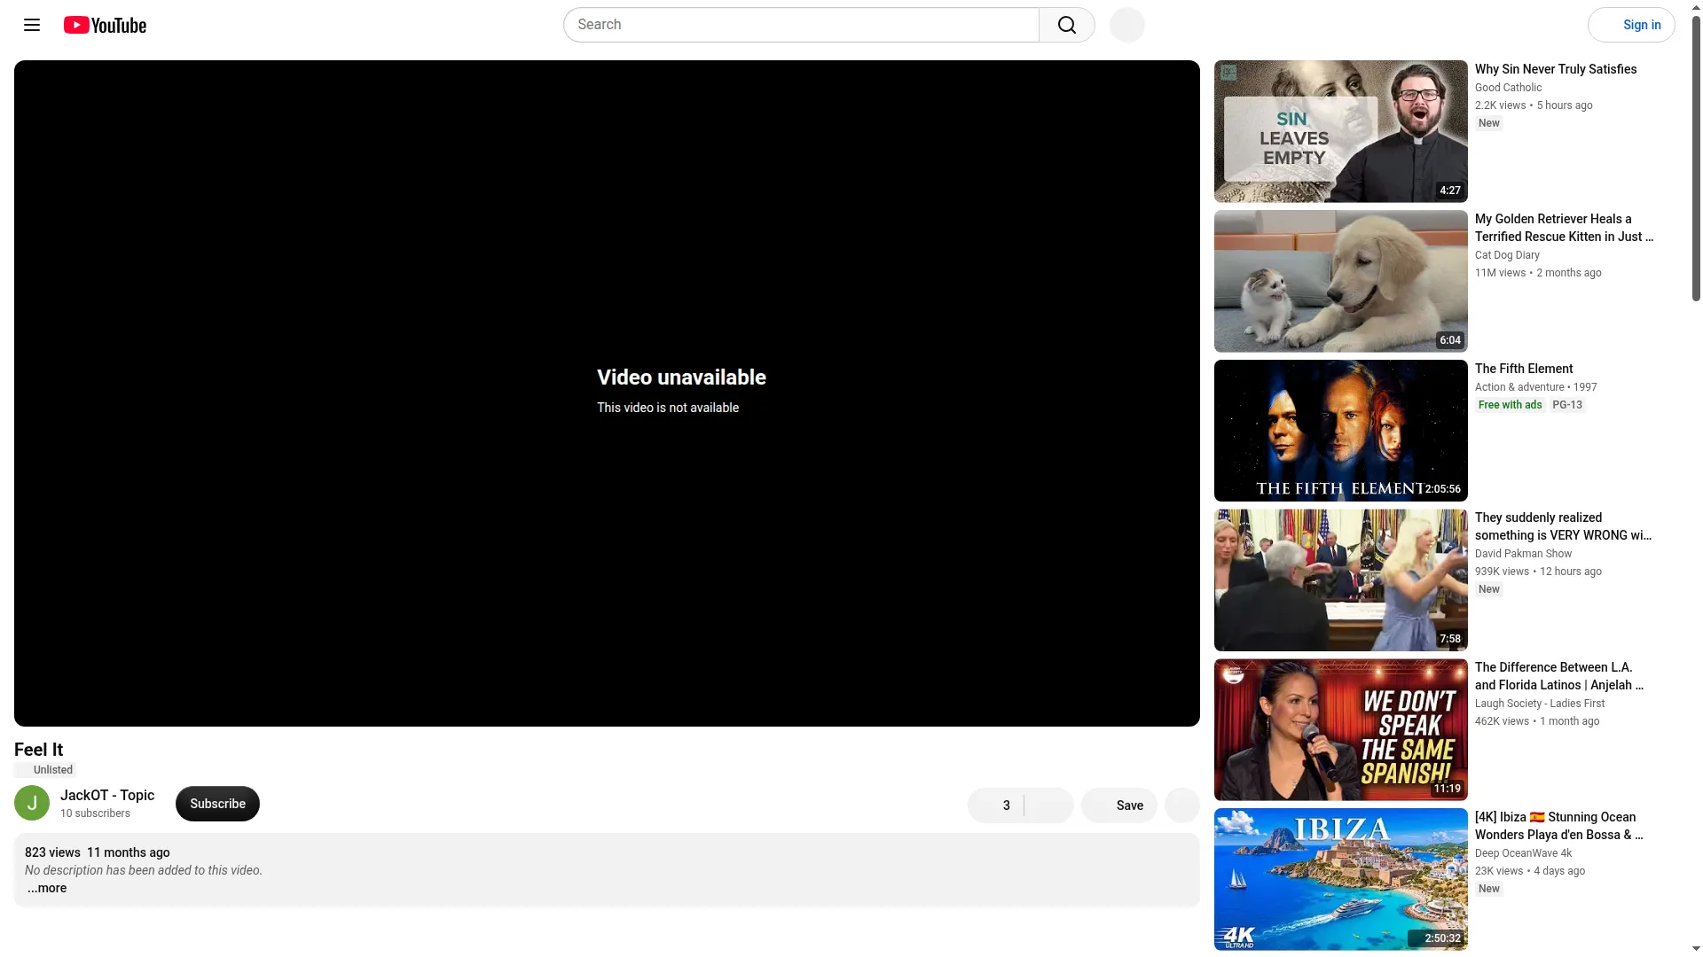Open 'The Difference Between L.A.' title

click(x=1559, y=676)
